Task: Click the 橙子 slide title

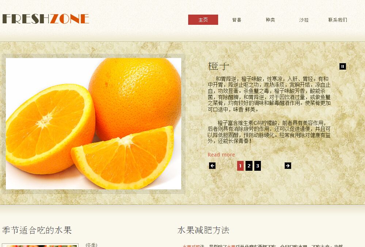Action: (218, 66)
